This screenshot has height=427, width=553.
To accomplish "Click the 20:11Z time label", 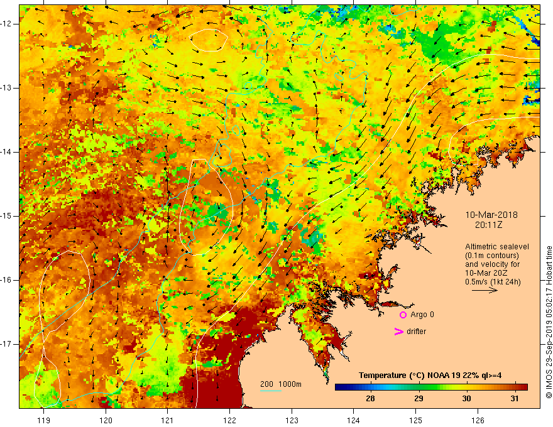I will pos(488,225).
